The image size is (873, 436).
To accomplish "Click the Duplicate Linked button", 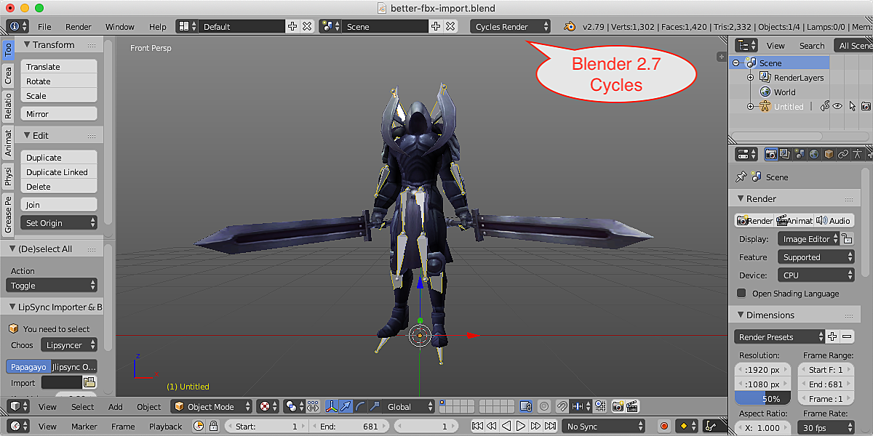I will coord(58,172).
